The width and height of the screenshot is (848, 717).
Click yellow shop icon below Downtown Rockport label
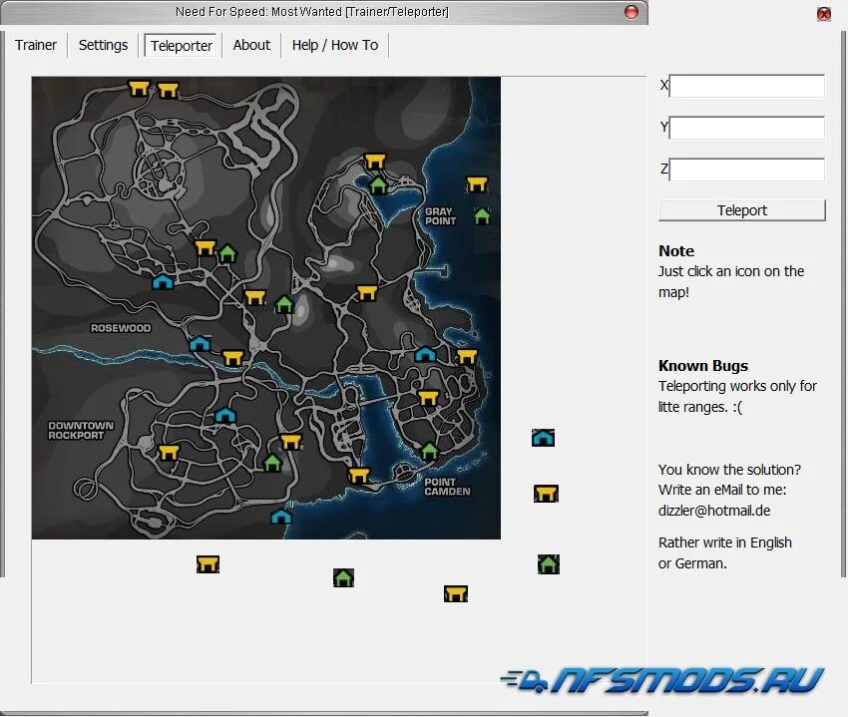click(x=169, y=452)
